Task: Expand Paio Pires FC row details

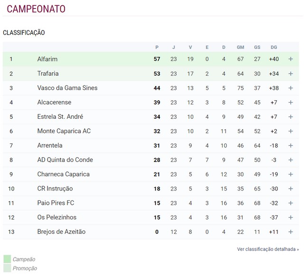Action: click(x=290, y=203)
